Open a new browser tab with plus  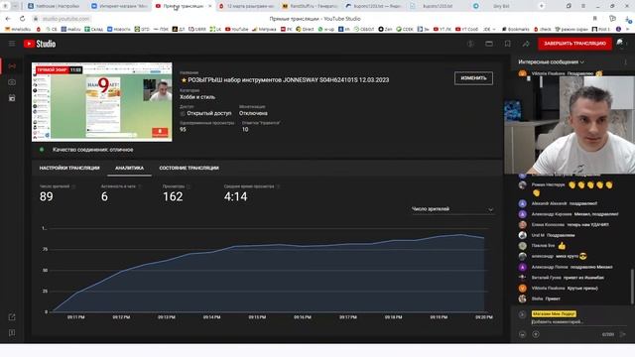(x=542, y=6)
